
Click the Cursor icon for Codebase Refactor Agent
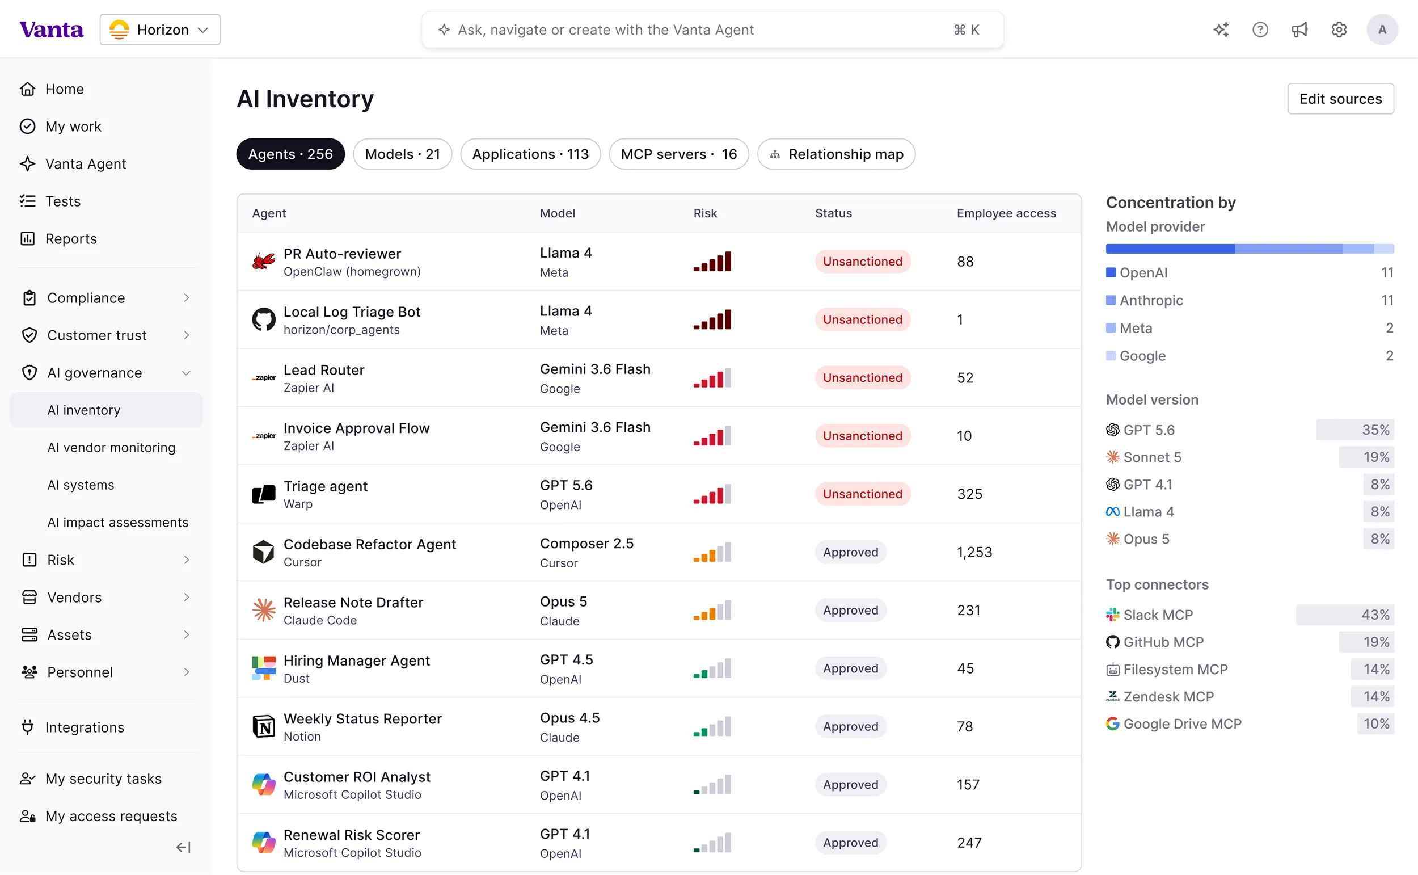(x=264, y=552)
